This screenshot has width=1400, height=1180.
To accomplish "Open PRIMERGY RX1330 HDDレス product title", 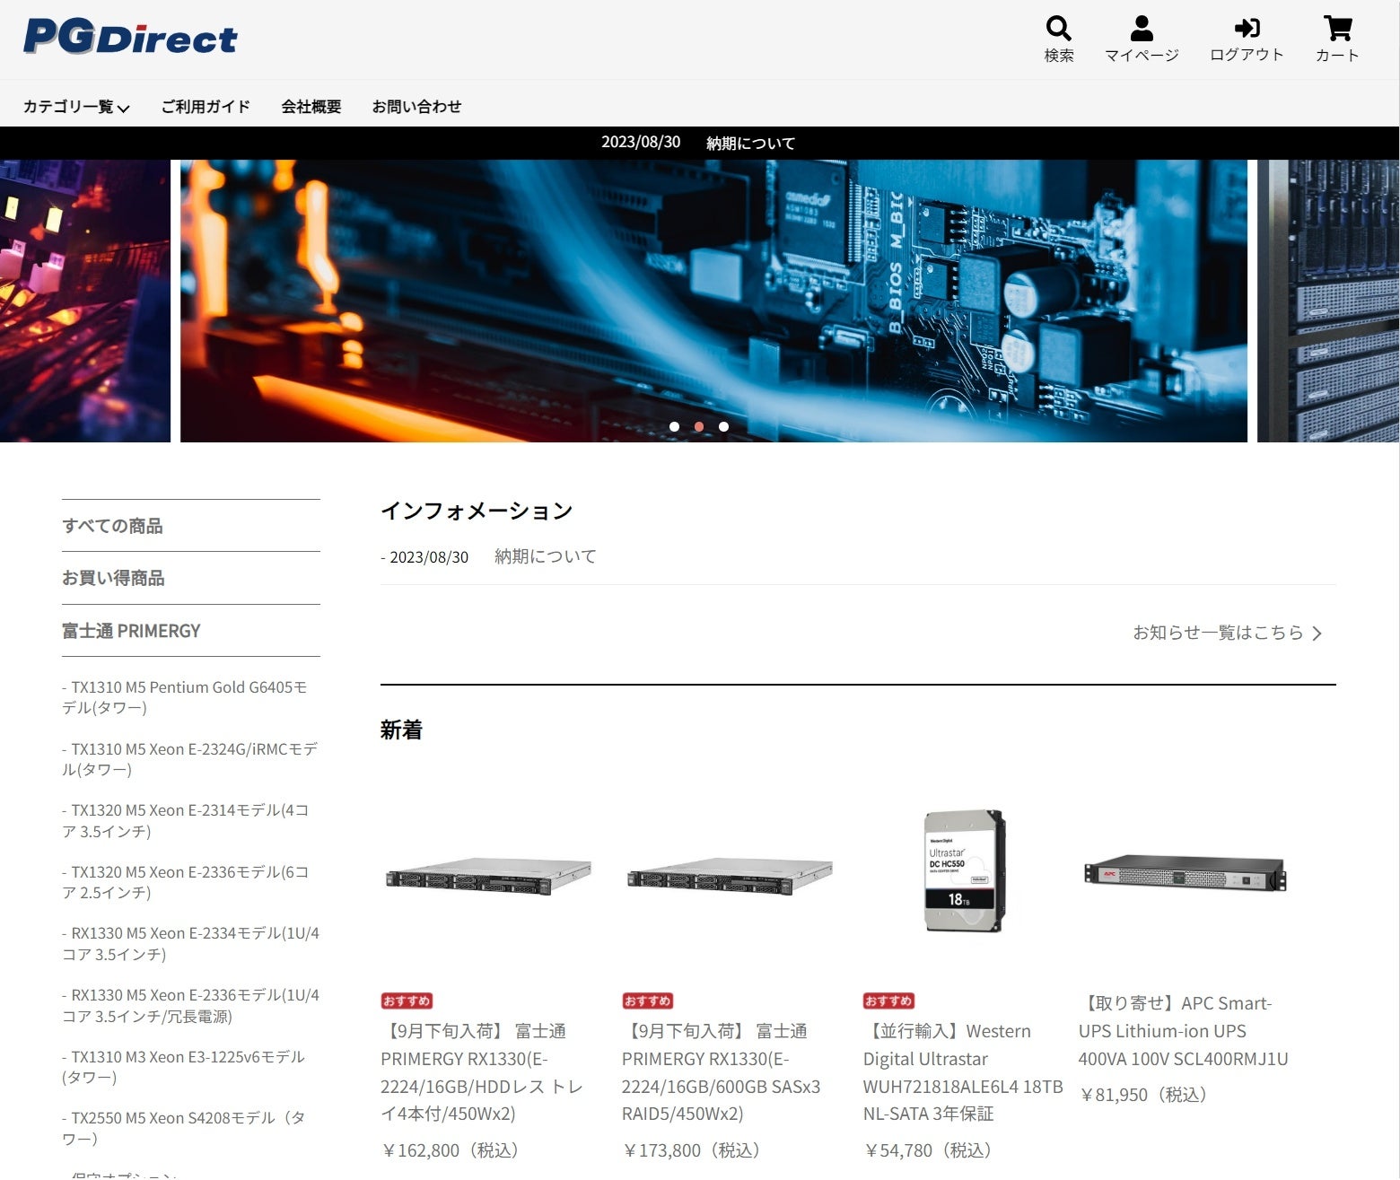I will pos(482,1072).
